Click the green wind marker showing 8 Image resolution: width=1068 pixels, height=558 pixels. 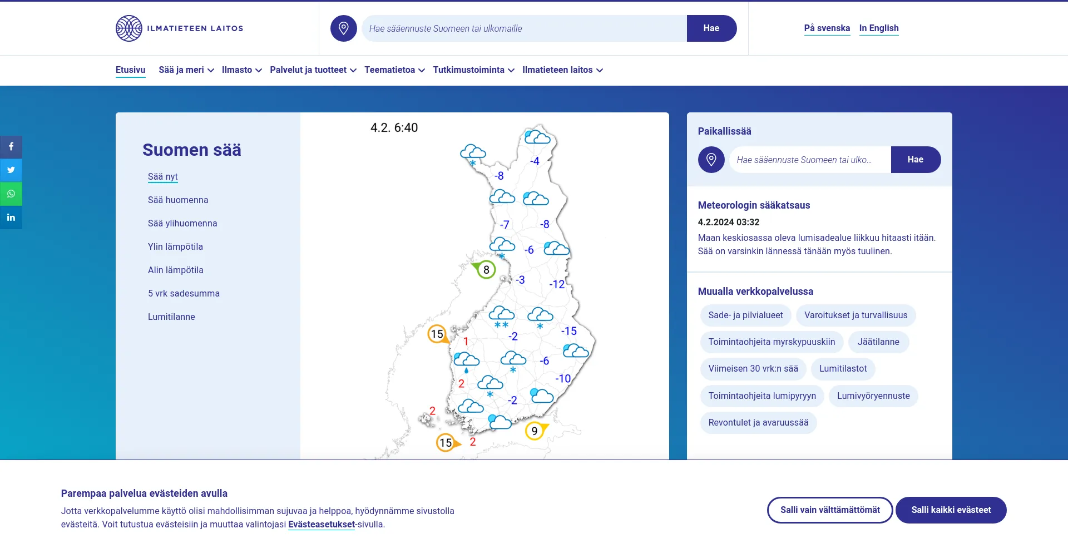(486, 270)
